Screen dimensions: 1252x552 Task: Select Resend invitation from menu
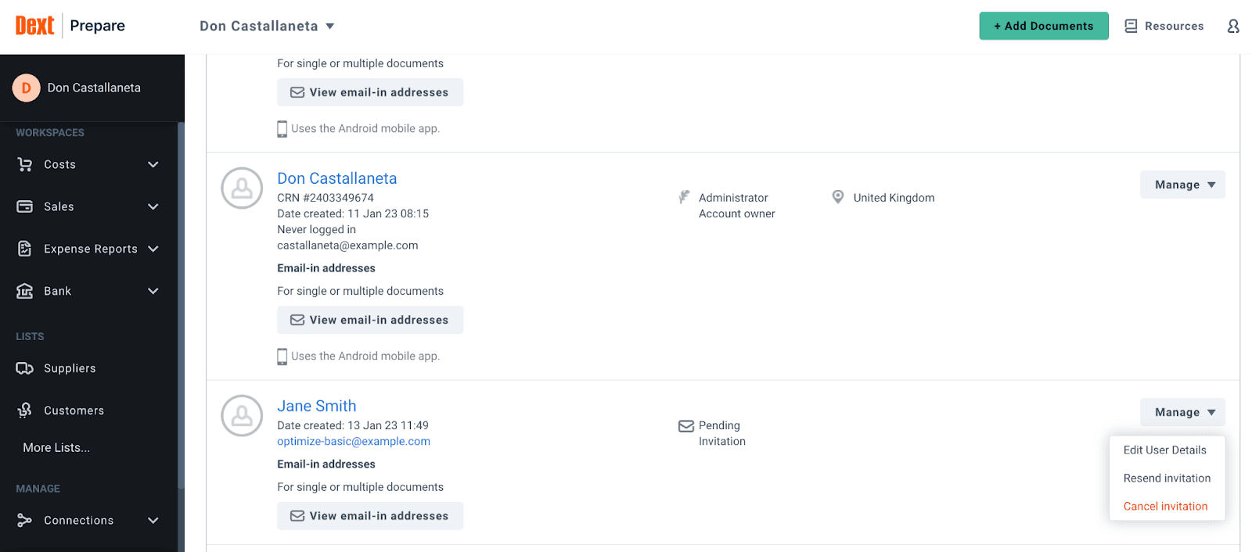point(1167,478)
